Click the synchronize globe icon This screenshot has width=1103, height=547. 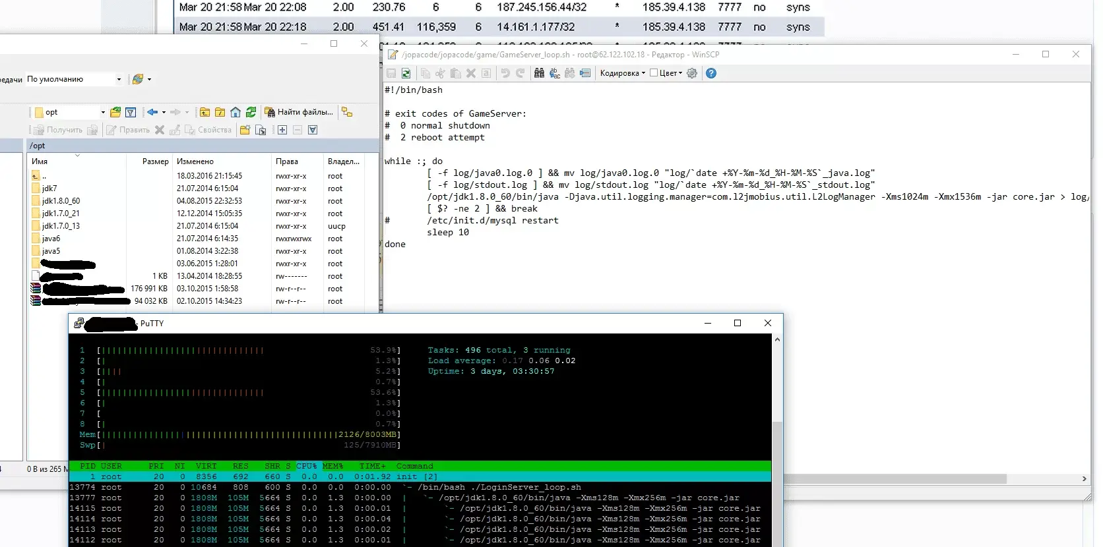137,79
